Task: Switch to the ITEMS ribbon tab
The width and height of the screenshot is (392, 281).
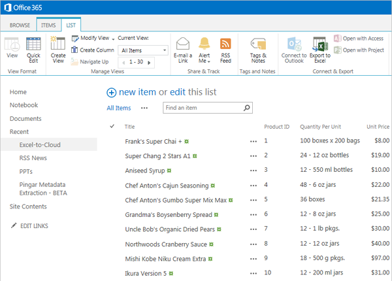Action: point(49,25)
